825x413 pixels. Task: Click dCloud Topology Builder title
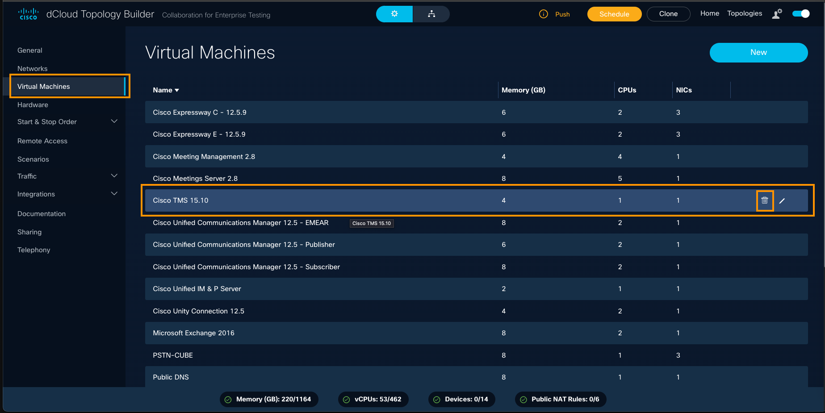pyautogui.click(x=100, y=14)
